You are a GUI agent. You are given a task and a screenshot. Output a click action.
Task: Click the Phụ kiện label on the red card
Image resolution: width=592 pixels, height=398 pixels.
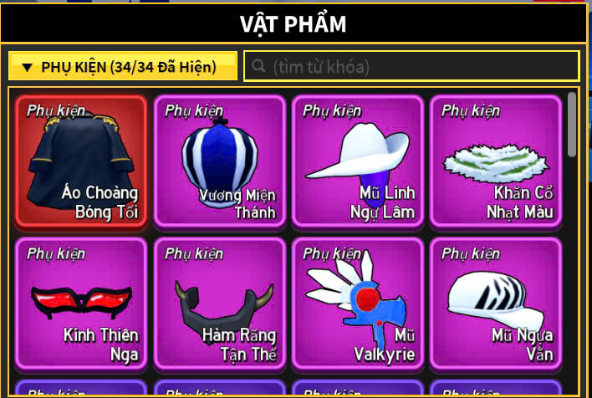(x=56, y=111)
